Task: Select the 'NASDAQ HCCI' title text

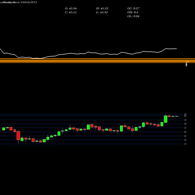Action: (x=28, y=2)
